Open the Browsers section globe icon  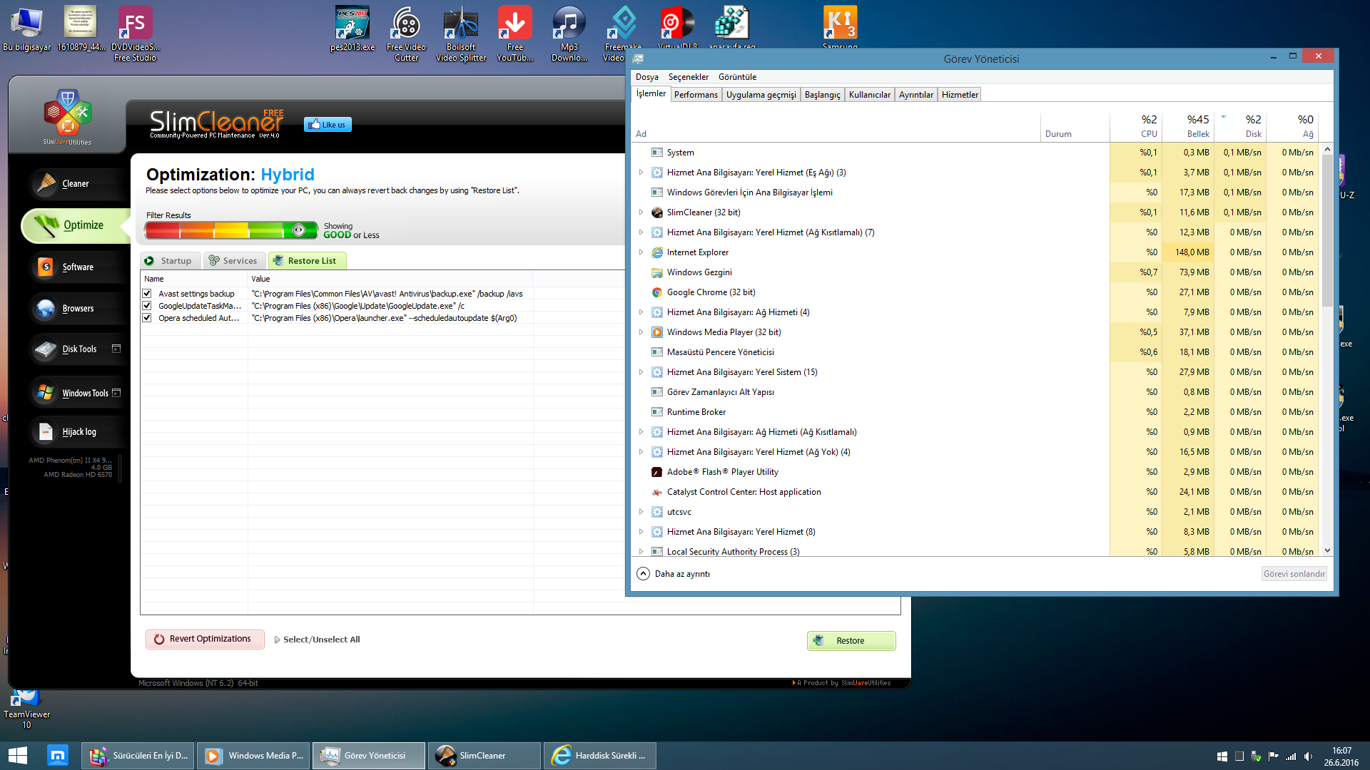[x=46, y=309]
